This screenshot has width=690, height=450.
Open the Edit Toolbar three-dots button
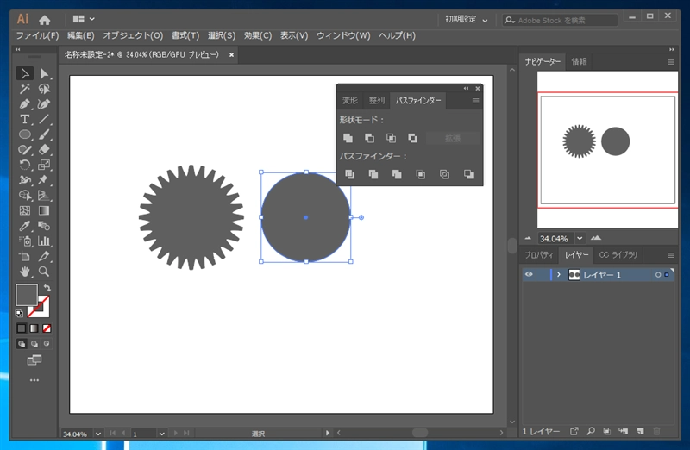click(x=34, y=380)
